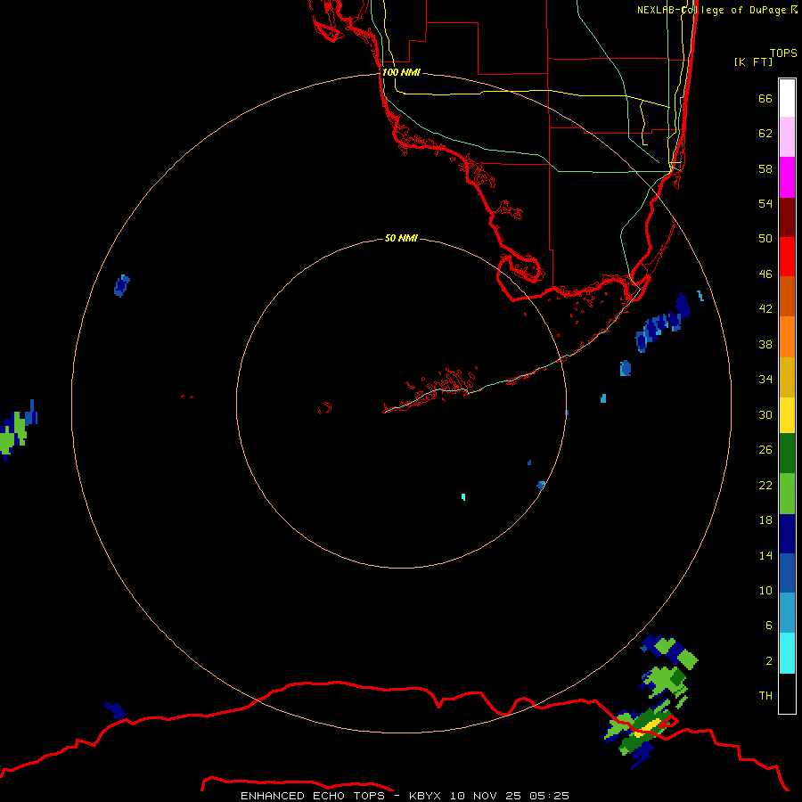
Task: Select the yellow legend swatch
Action: tap(787, 415)
